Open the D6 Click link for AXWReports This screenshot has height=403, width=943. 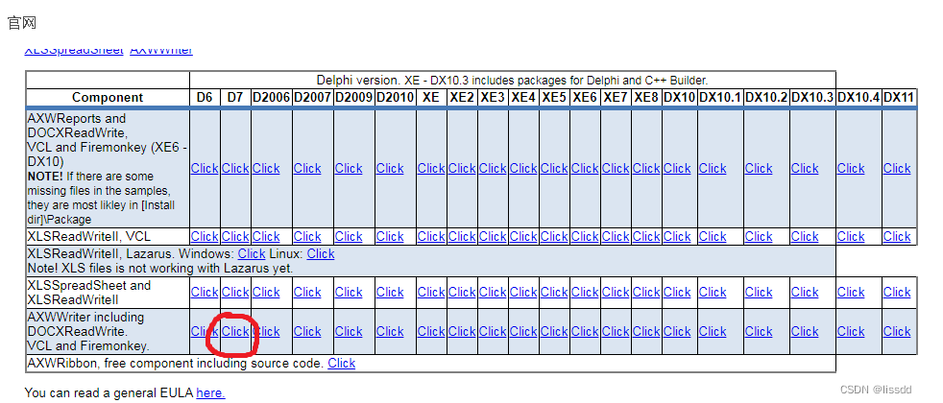pos(205,168)
